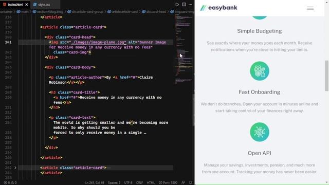The height and width of the screenshot is (185, 329).
Task: Click the browser page vertical scrollbar thumb
Action: tap(326, 76)
